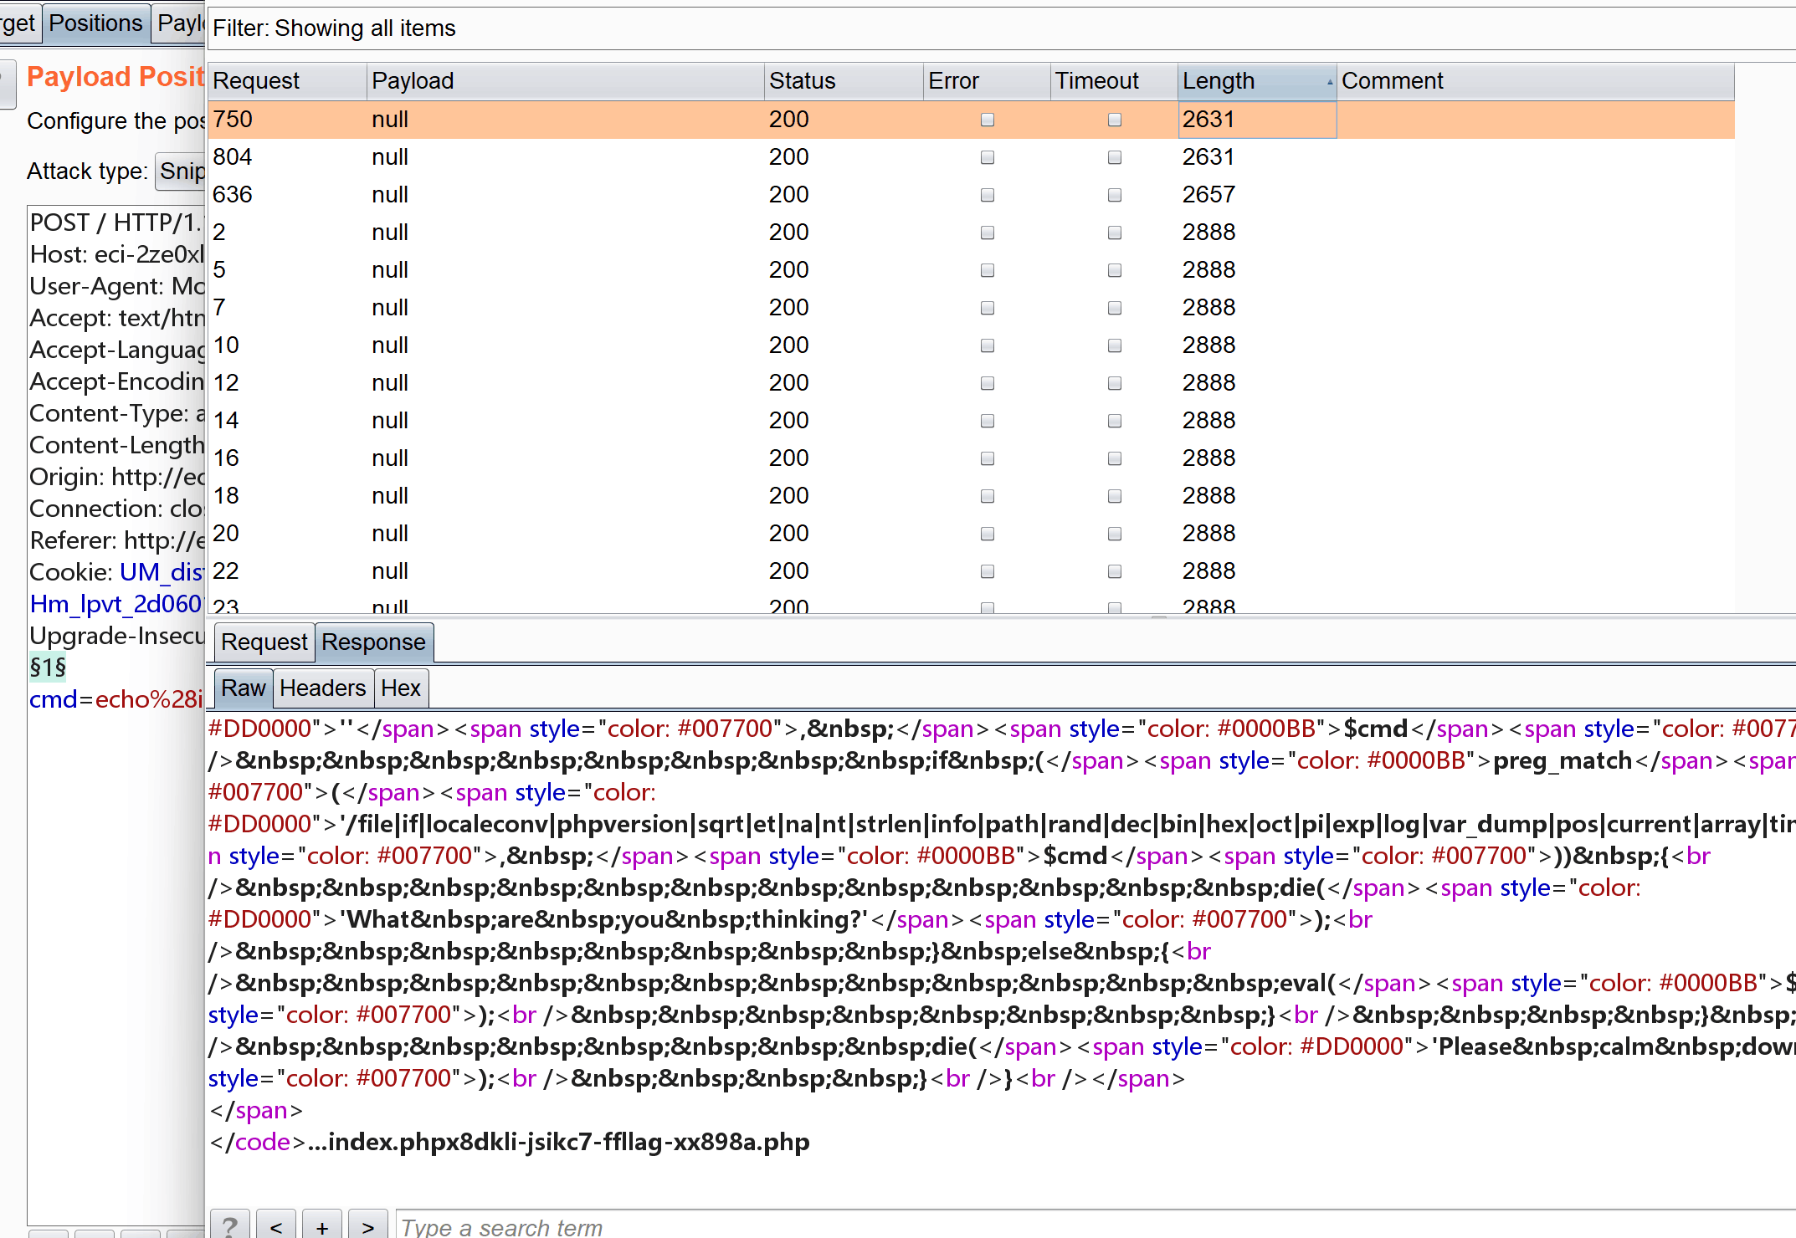Go to next search match arrow
1796x1238 pixels.
[368, 1226]
